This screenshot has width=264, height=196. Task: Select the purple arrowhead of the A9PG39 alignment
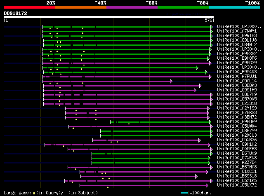(x=210, y=63)
